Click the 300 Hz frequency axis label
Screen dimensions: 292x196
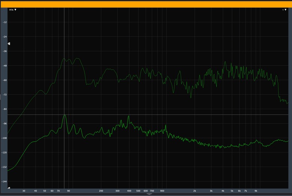point(118,191)
